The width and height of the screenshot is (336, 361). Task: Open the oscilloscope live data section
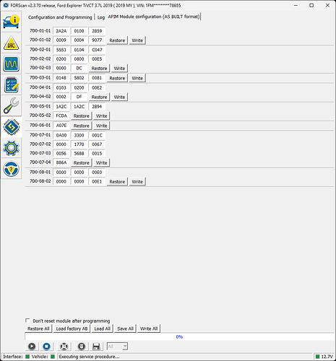11,64
